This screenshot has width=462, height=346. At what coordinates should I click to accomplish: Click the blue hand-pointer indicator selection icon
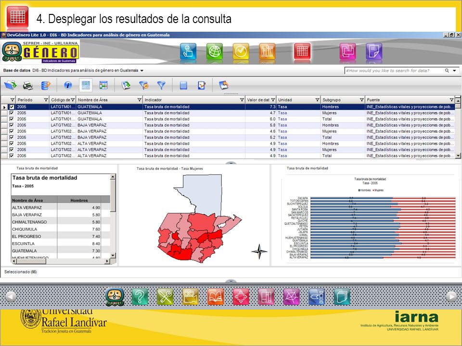pos(188,51)
